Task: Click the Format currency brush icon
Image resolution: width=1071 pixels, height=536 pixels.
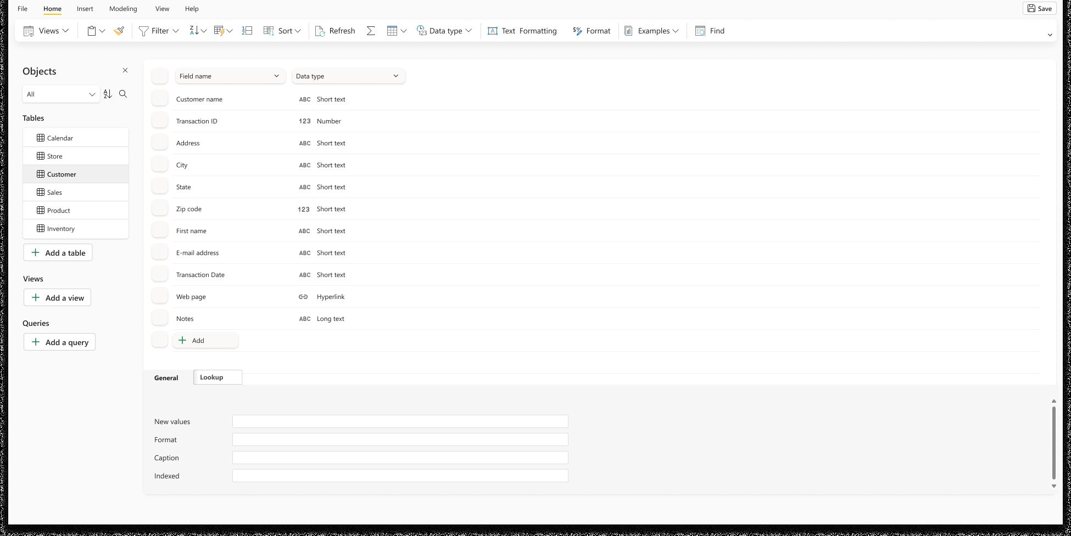Action: point(577,31)
